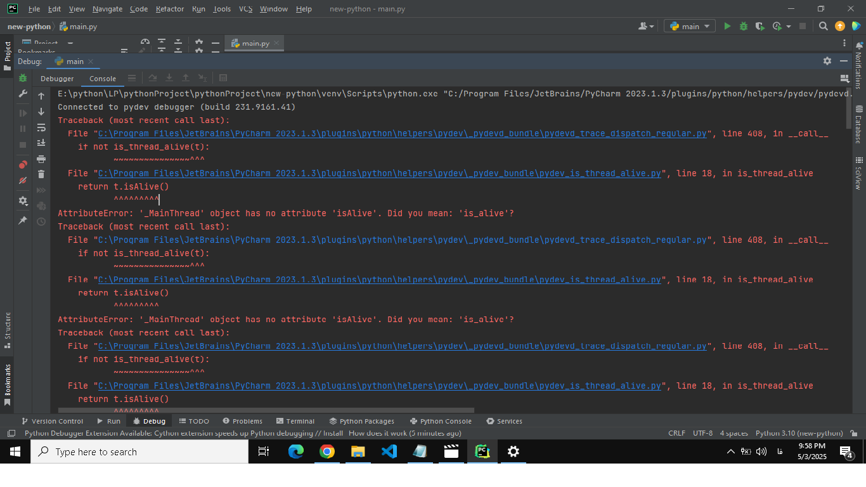Open the Refactor menu
This screenshot has height=487, width=866.
click(x=169, y=9)
